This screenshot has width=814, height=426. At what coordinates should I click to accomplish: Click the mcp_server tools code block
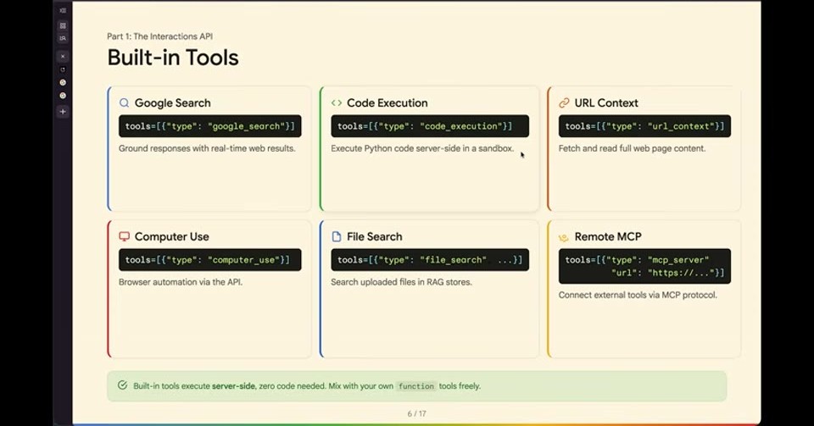(644, 267)
